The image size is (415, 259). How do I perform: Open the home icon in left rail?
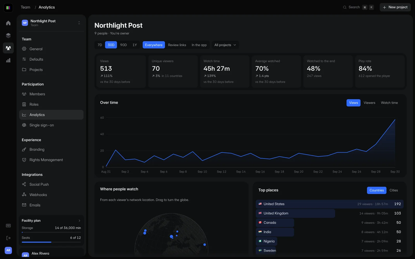(8, 23)
